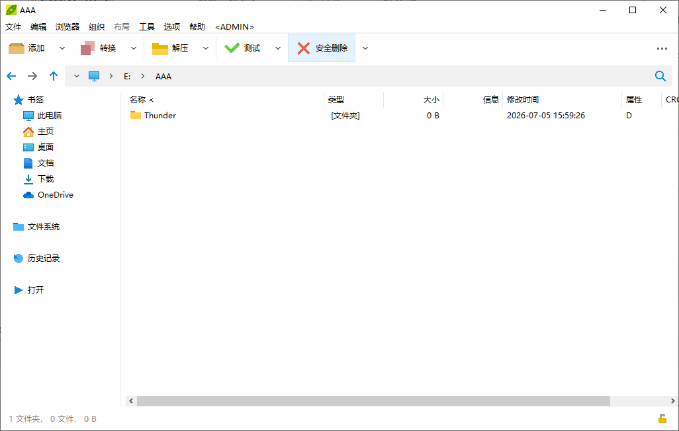Screen dimensions: 679x431
Task: Expand the 安全删除 dropdown arrow
Action: point(365,48)
